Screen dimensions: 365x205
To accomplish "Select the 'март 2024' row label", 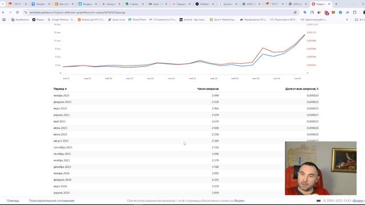I will [x=60, y=186].
